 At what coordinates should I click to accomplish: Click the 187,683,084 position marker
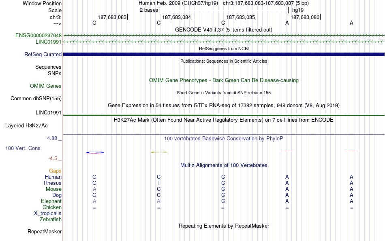177,17
